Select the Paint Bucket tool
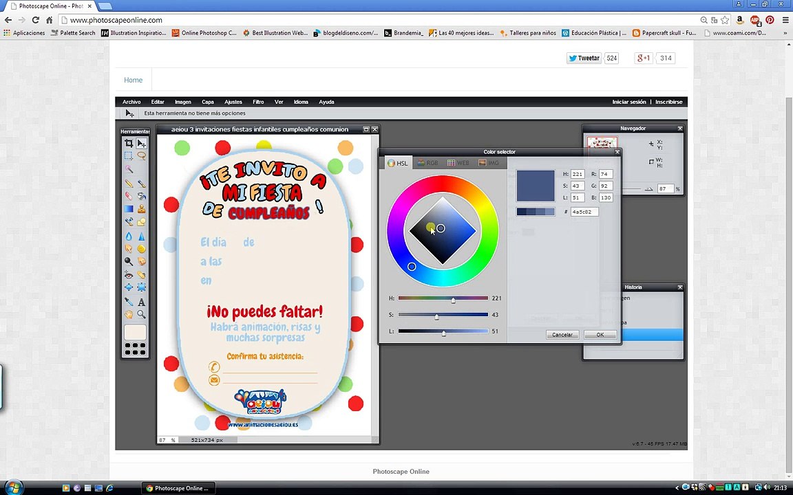Viewport: 793px width, 495px height. (x=142, y=196)
